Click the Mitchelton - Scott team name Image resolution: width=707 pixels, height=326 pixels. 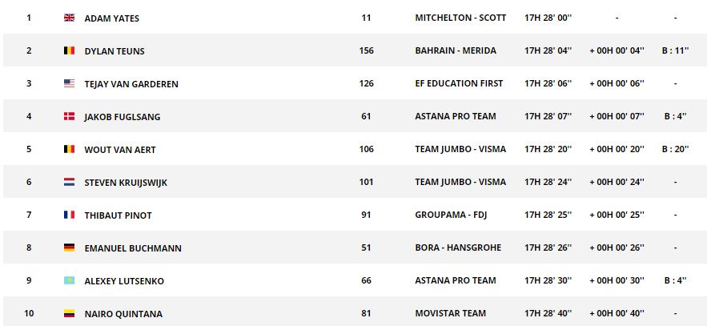tap(460, 18)
